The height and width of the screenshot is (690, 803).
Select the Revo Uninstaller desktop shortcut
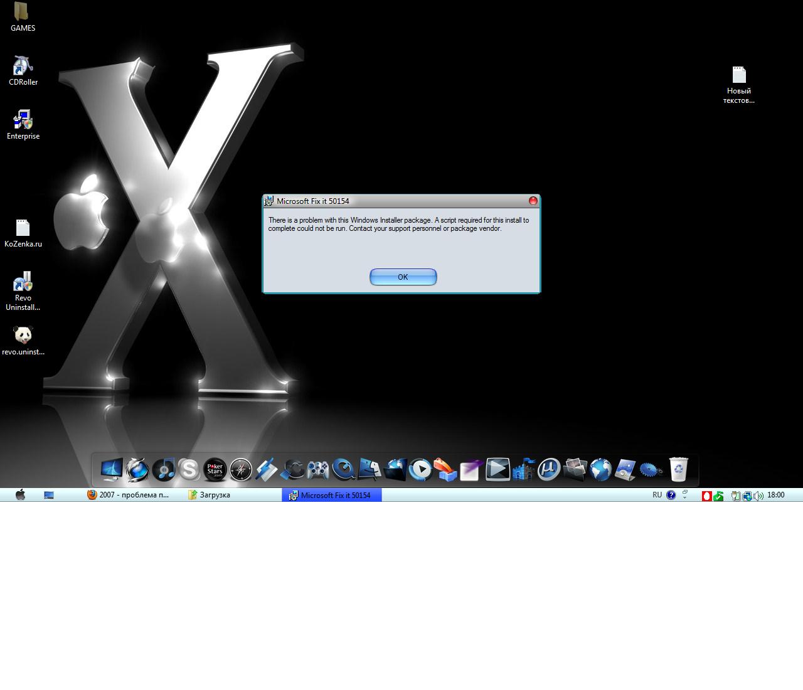tap(23, 292)
